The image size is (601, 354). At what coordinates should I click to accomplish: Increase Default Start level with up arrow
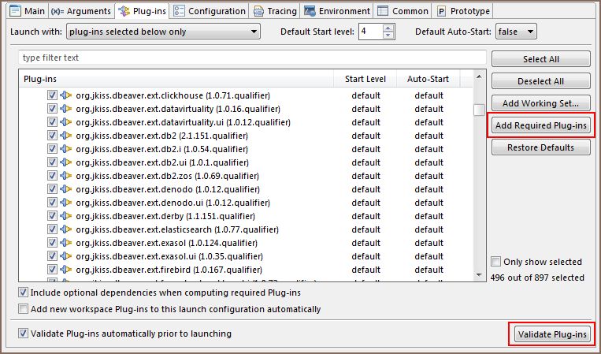point(388,28)
